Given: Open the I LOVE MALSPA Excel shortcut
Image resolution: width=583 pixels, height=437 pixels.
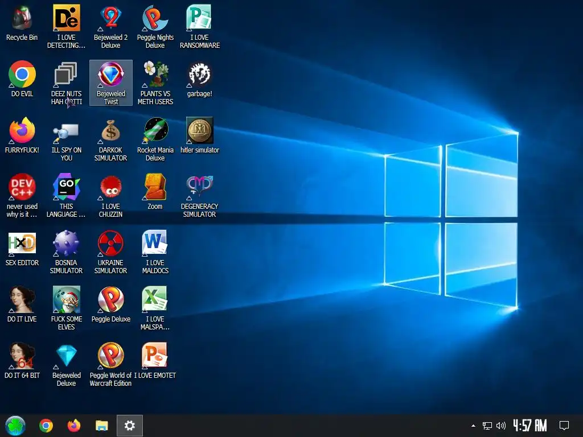Looking at the screenshot, I should (155, 308).
